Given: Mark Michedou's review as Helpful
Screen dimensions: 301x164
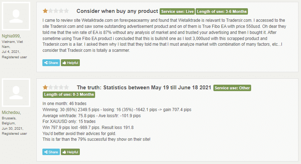Looking at the screenshot, I should tap(70, 152).
